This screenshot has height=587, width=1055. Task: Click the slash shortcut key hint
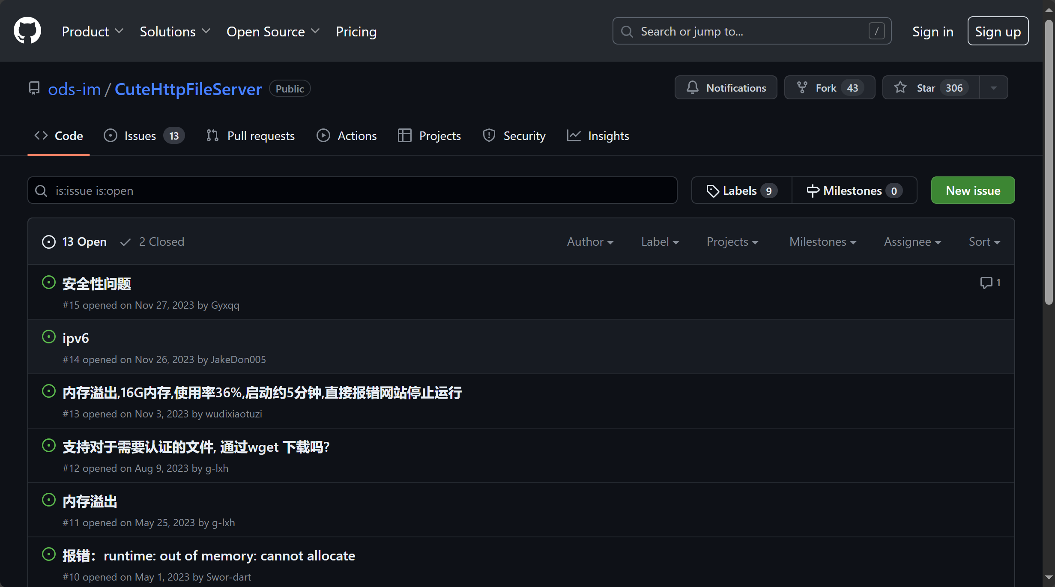tap(876, 31)
